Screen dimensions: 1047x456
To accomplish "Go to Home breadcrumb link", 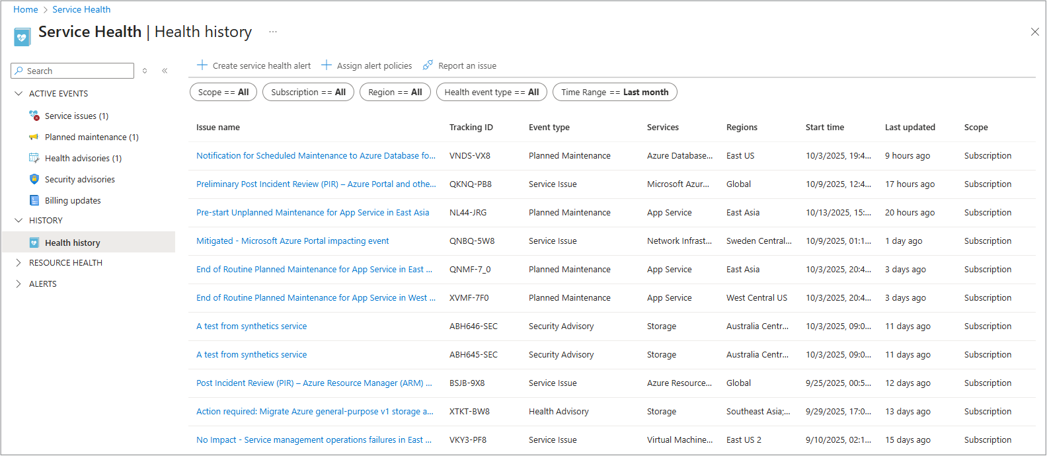I will click(x=25, y=9).
